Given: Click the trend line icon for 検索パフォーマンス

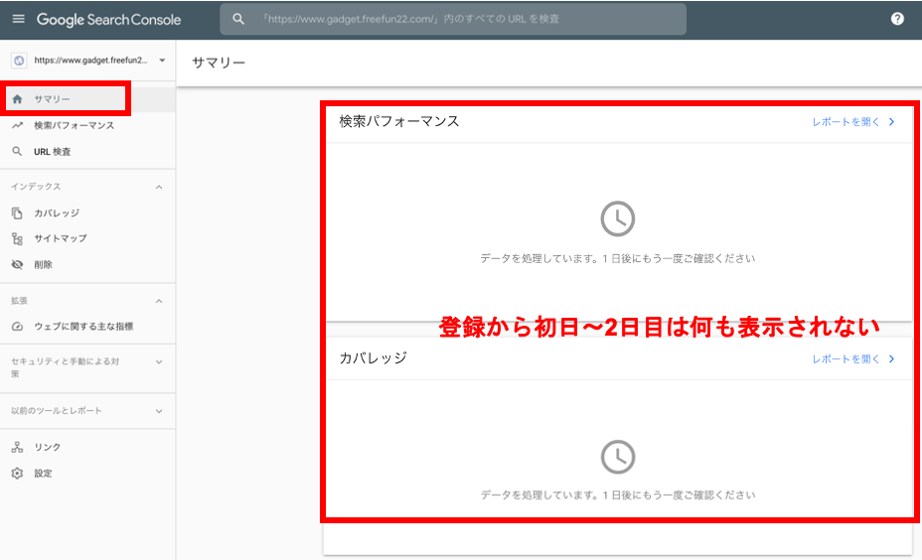Looking at the screenshot, I should pyautogui.click(x=18, y=125).
